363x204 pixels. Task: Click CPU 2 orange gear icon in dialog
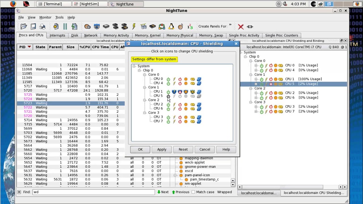point(186,105)
